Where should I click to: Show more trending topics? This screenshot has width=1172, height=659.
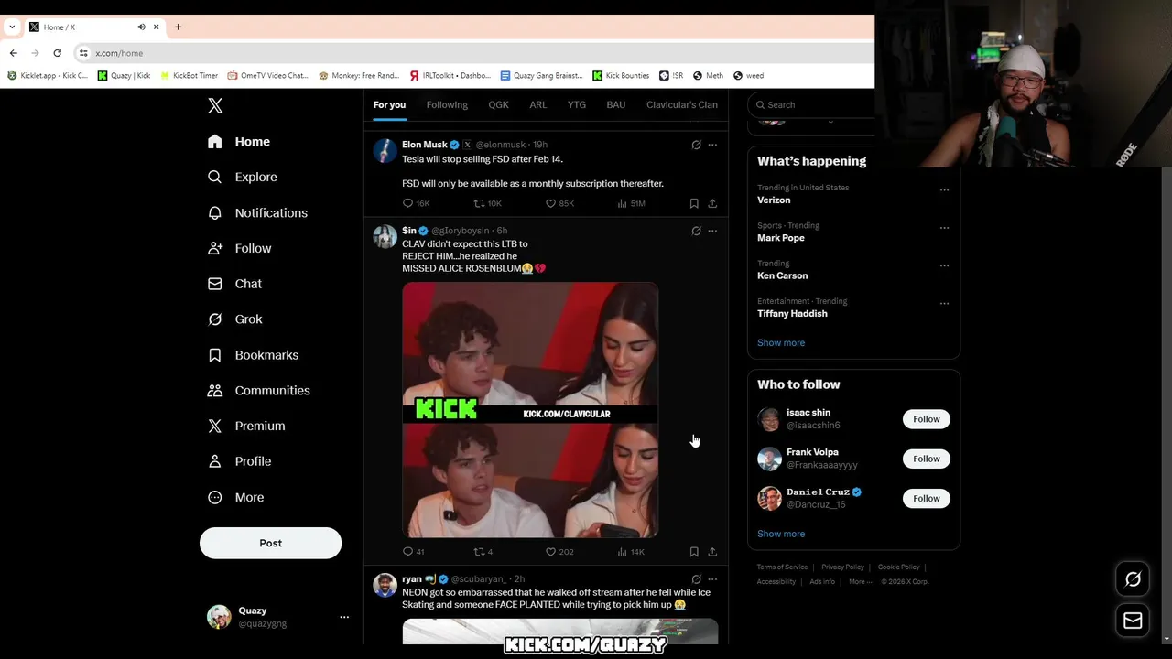[x=781, y=342]
